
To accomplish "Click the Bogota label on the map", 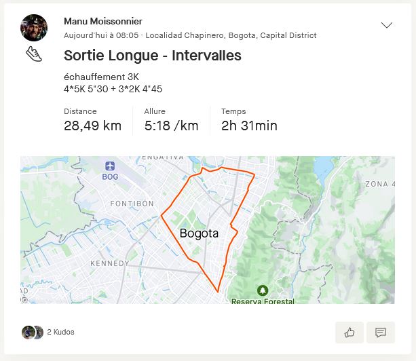I will [x=199, y=233].
